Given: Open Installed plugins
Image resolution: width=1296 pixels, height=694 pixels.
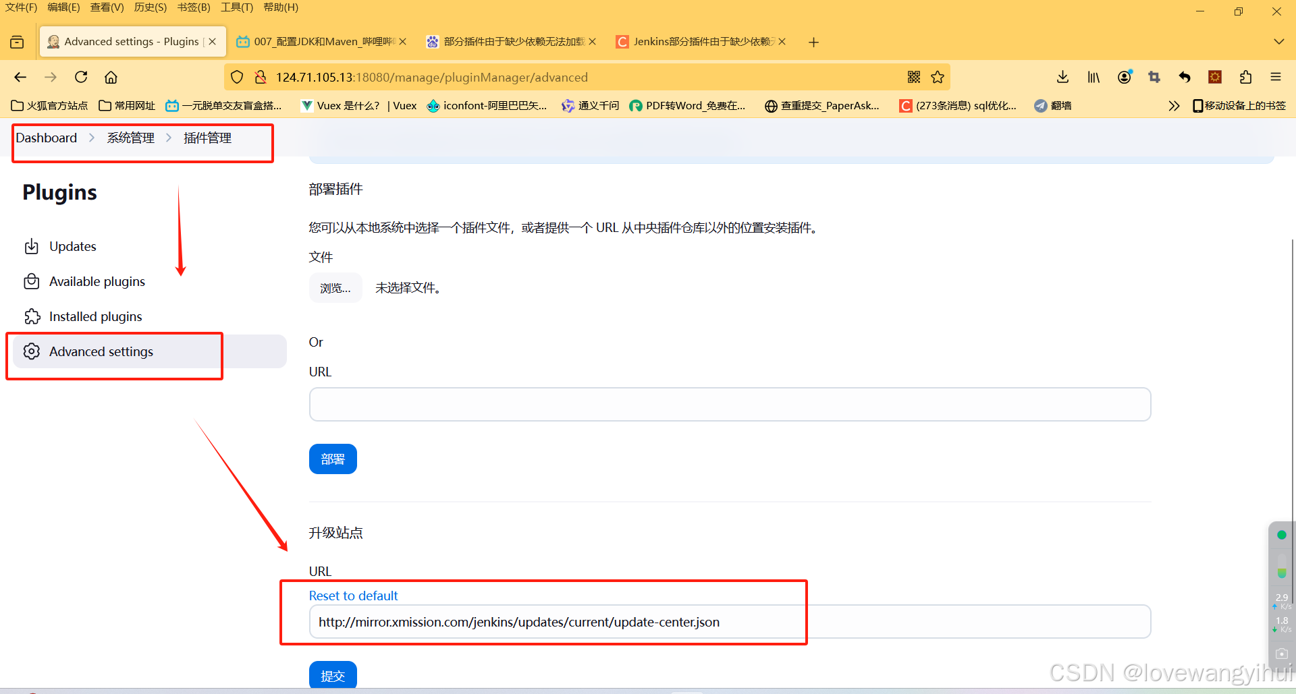Looking at the screenshot, I should click(150, 316).
